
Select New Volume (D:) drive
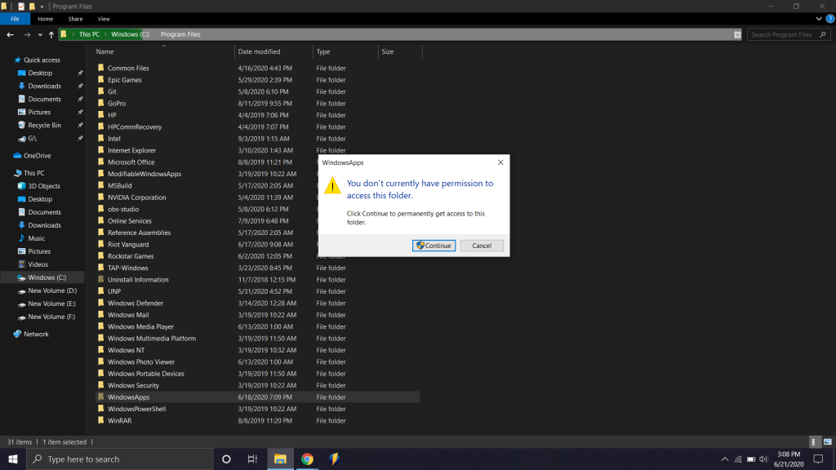[x=52, y=291]
